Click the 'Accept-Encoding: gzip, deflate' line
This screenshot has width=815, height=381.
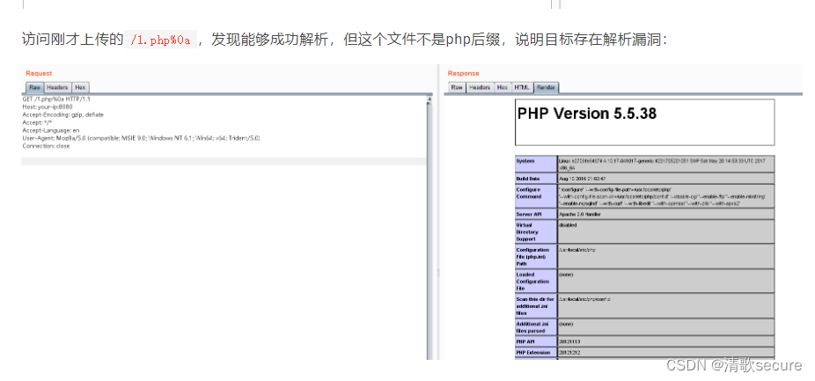(x=62, y=114)
